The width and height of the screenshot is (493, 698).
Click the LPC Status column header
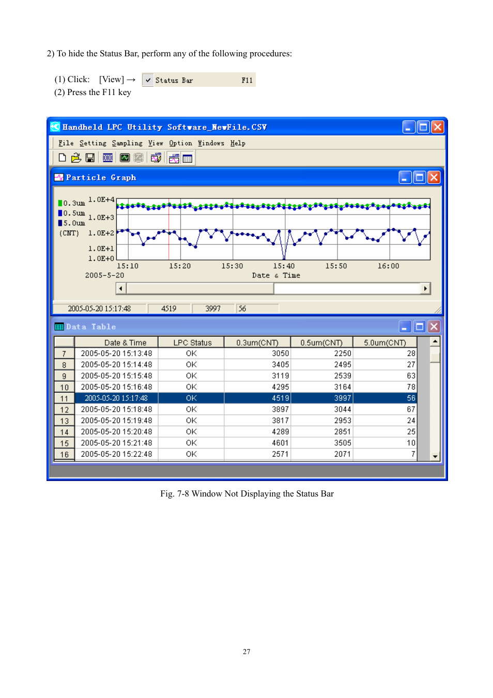pyautogui.click(x=191, y=342)
